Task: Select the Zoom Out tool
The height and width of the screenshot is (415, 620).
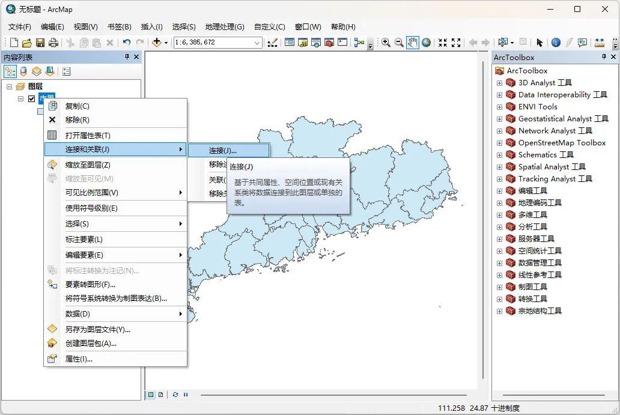Action: pyautogui.click(x=399, y=42)
